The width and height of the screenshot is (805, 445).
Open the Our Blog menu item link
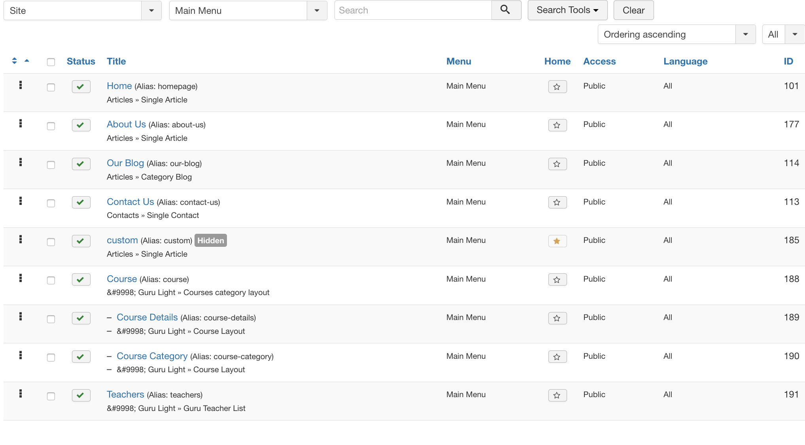[125, 163]
